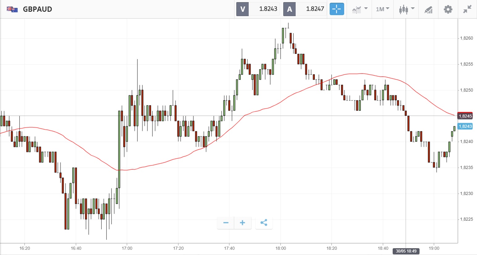
Task: Select the GBPAUD instrument name
Action: [x=37, y=9]
